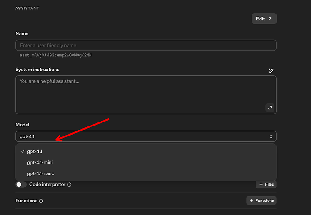Click the generate instructions pencil-sparkle icon
This screenshot has height=215, width=311.
pos(270,70)
